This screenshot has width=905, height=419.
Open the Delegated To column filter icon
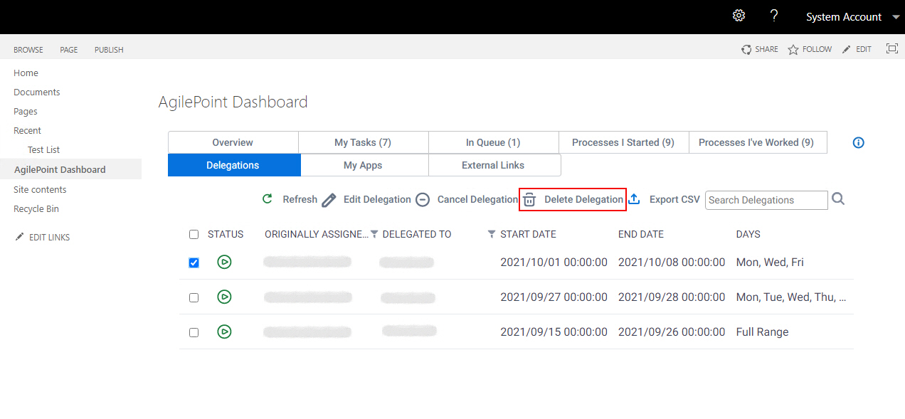pyautogui.click(x=491, y=234)
